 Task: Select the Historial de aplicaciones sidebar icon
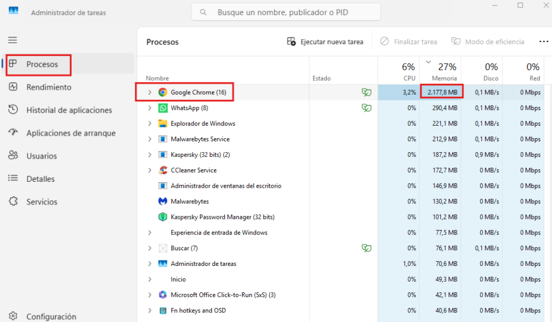coord(12,109)
